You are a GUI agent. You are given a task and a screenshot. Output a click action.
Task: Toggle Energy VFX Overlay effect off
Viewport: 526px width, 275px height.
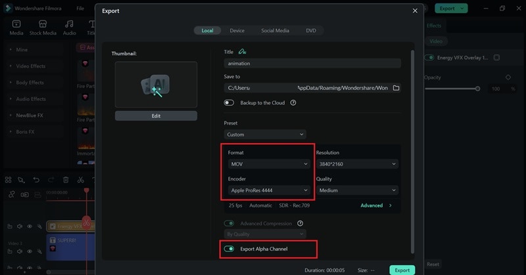click(429, 58)
